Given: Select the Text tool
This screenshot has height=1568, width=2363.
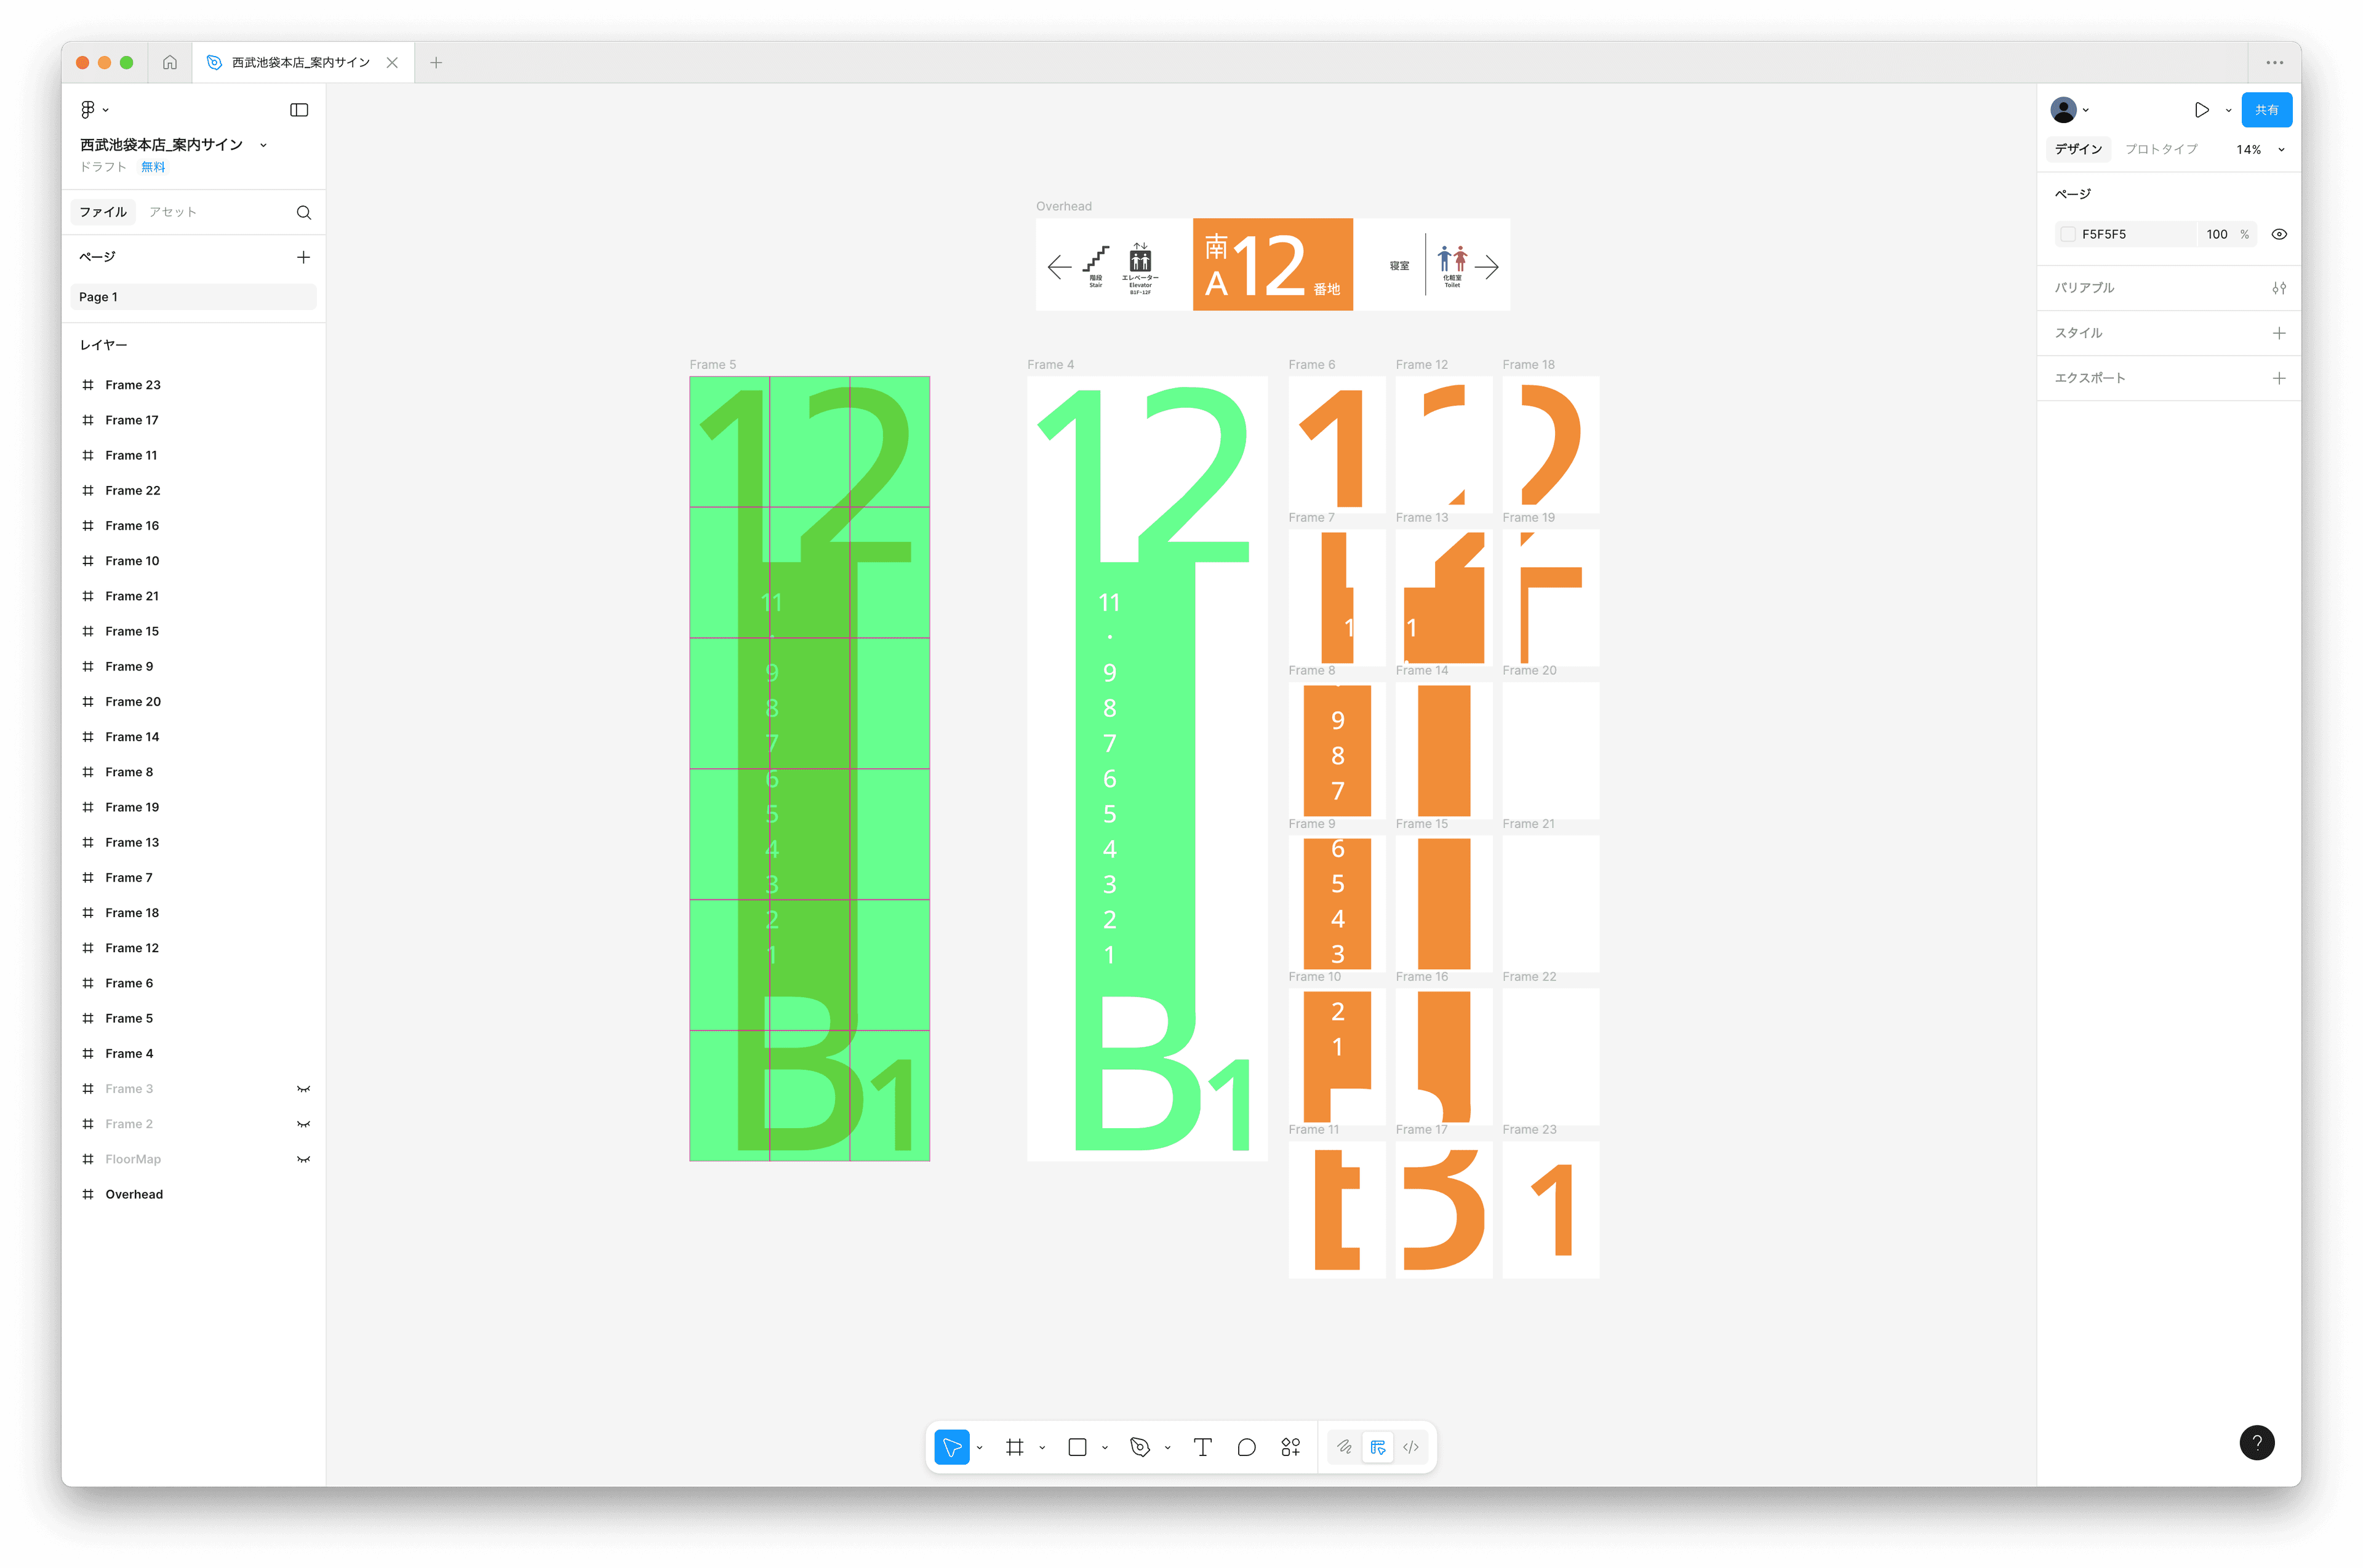Looking at the screenshot, I should pyautogui.click(x=1202, y=1447).
